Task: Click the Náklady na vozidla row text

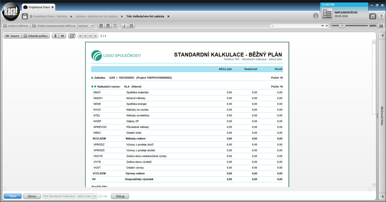Action: pyautogui.click(x=137, y=110)
